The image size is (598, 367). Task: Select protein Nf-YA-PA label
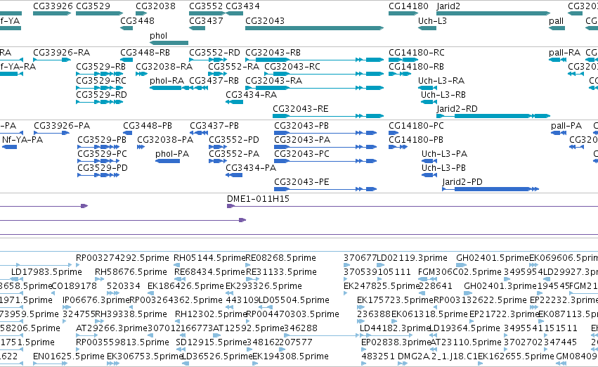22,140
